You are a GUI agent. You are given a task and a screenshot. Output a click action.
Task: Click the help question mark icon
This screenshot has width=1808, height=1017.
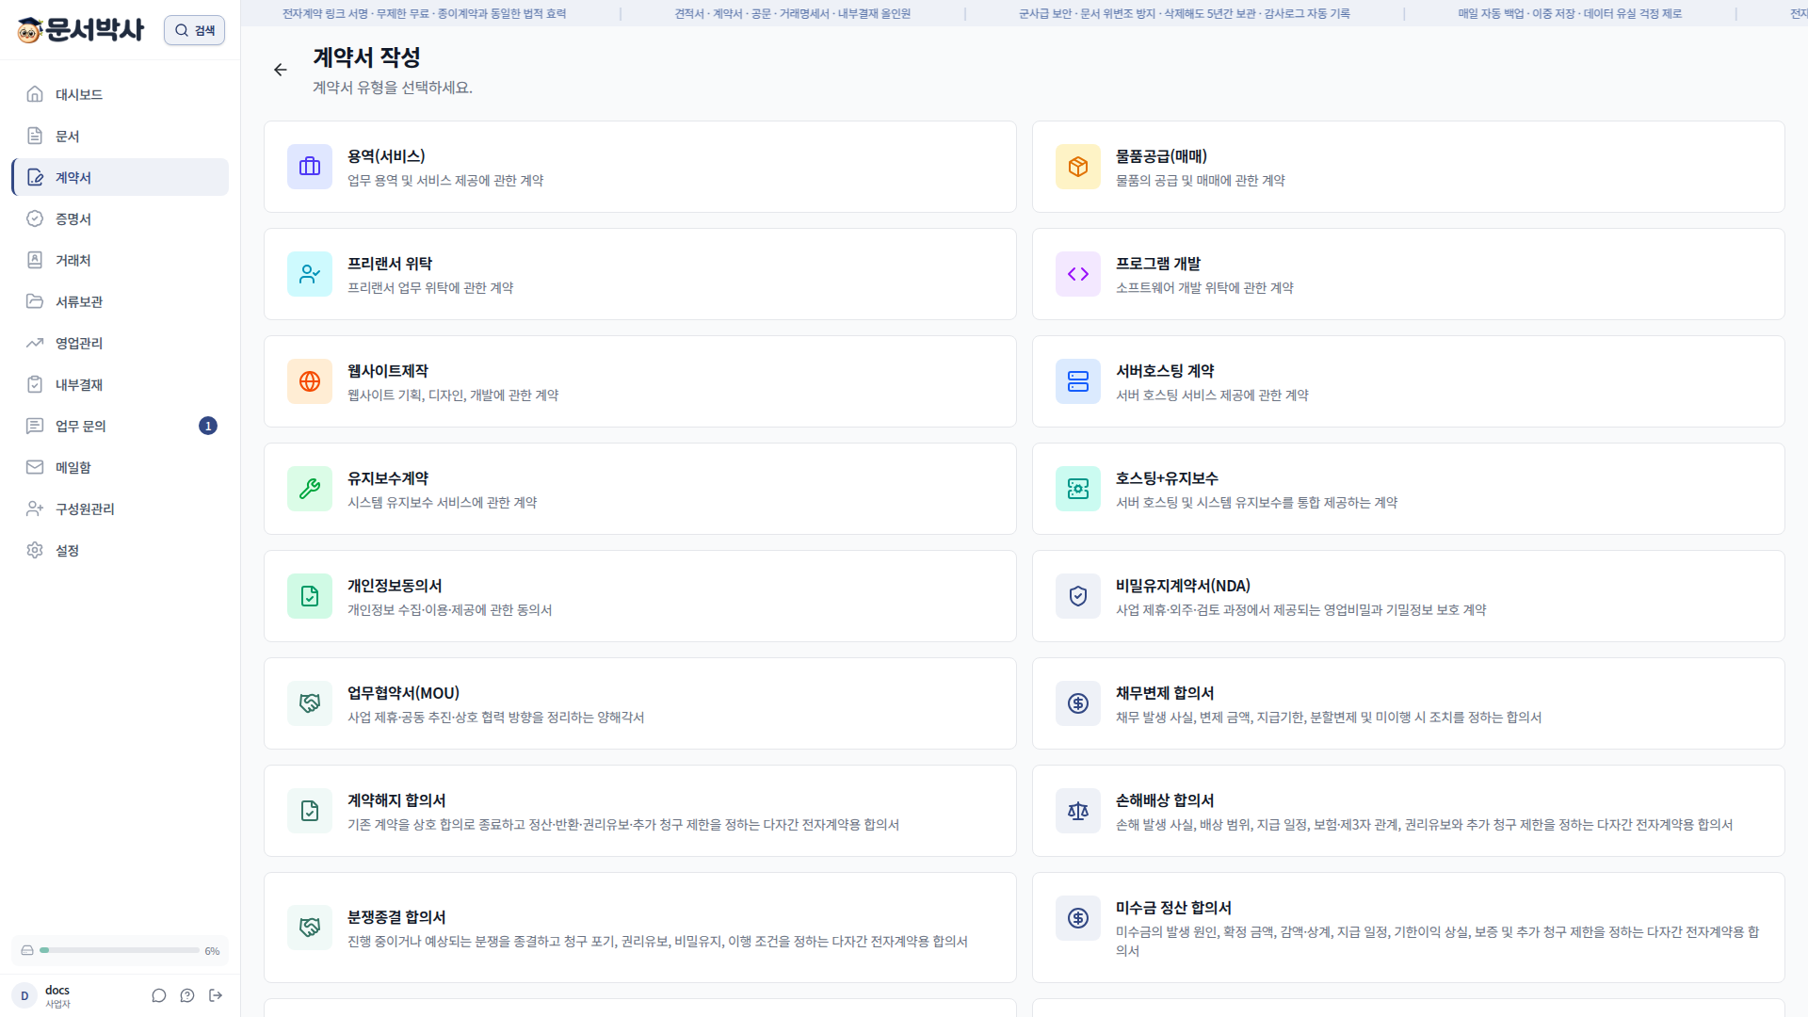click(187, 995)
